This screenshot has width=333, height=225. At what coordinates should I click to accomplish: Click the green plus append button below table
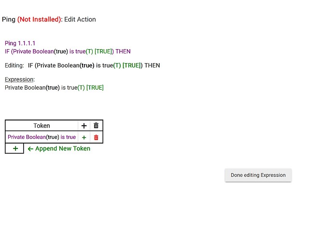(x=15, y=148)
